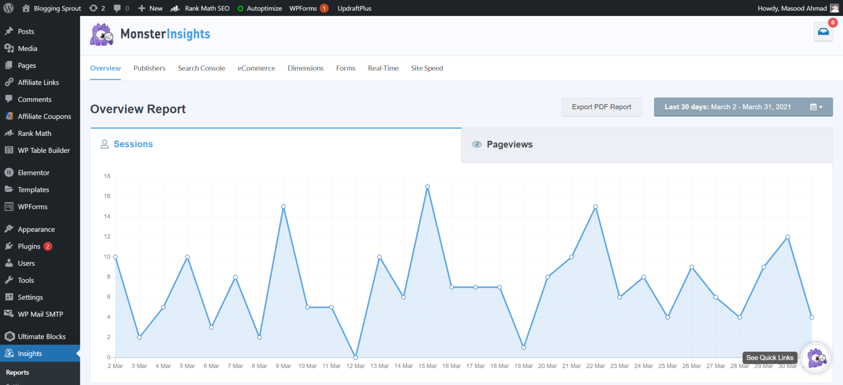
Task: Click the Affiliate Coupons icon
Action: 9,116
